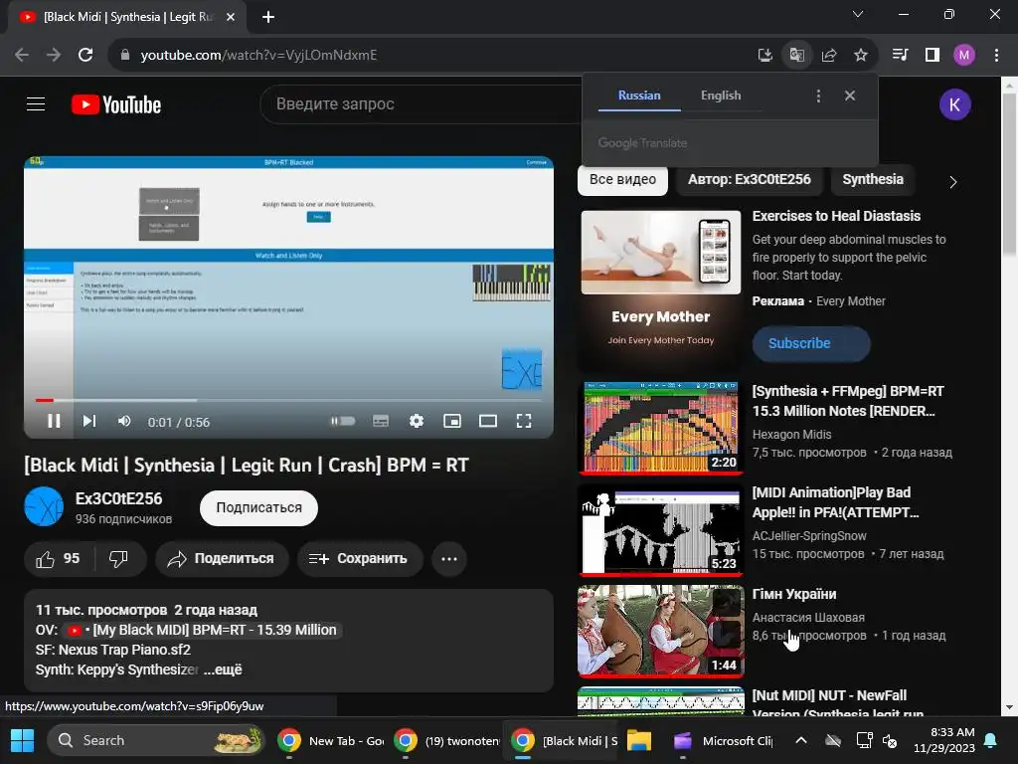Share this page icon in address bar
1018x764 pixels.
pyautogui.click(x=829, y=56)
